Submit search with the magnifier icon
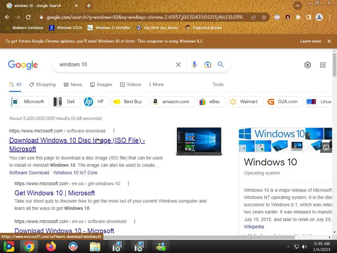 pyautogui.click(x=220, y=64)
